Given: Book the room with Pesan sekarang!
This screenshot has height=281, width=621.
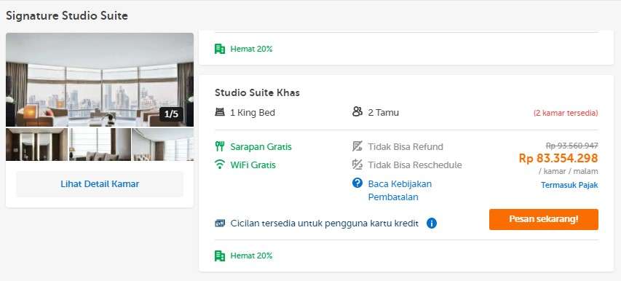Looking at the screenshot, I should 544,219.
